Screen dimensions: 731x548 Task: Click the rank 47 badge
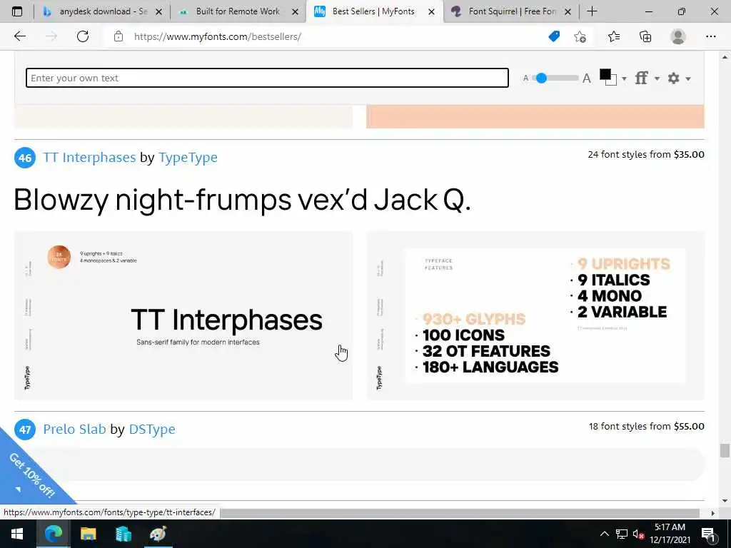[25, 429]
